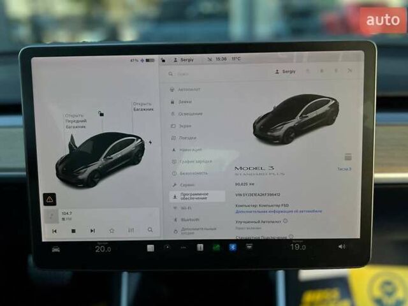Viewport: 408px width, 306px height.
Task: Open the more apps ellipsis icon
Action: (184, 247)
